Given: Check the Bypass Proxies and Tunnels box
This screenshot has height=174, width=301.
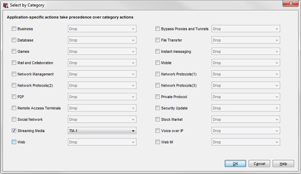Looking at the screenshot, I should (x=158, y=29).
